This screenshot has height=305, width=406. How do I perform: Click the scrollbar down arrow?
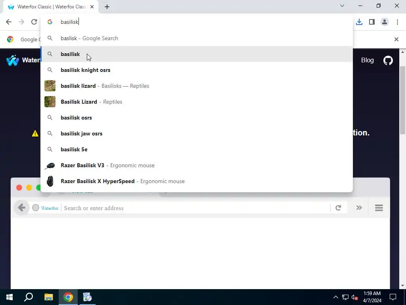pos(403,286)
